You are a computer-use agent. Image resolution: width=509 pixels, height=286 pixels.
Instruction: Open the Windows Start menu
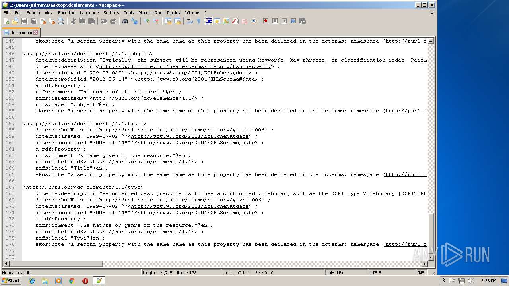11,281
